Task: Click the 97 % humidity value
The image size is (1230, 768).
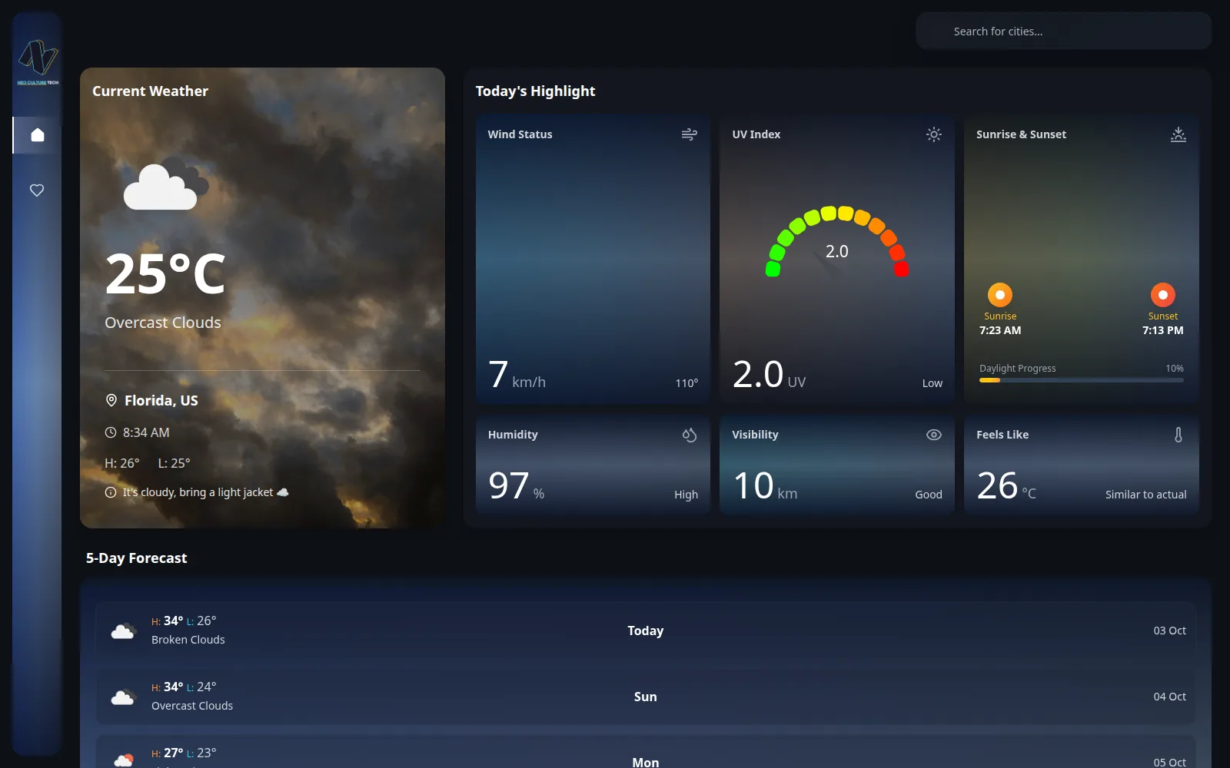Action: click(x=516, y=486)
